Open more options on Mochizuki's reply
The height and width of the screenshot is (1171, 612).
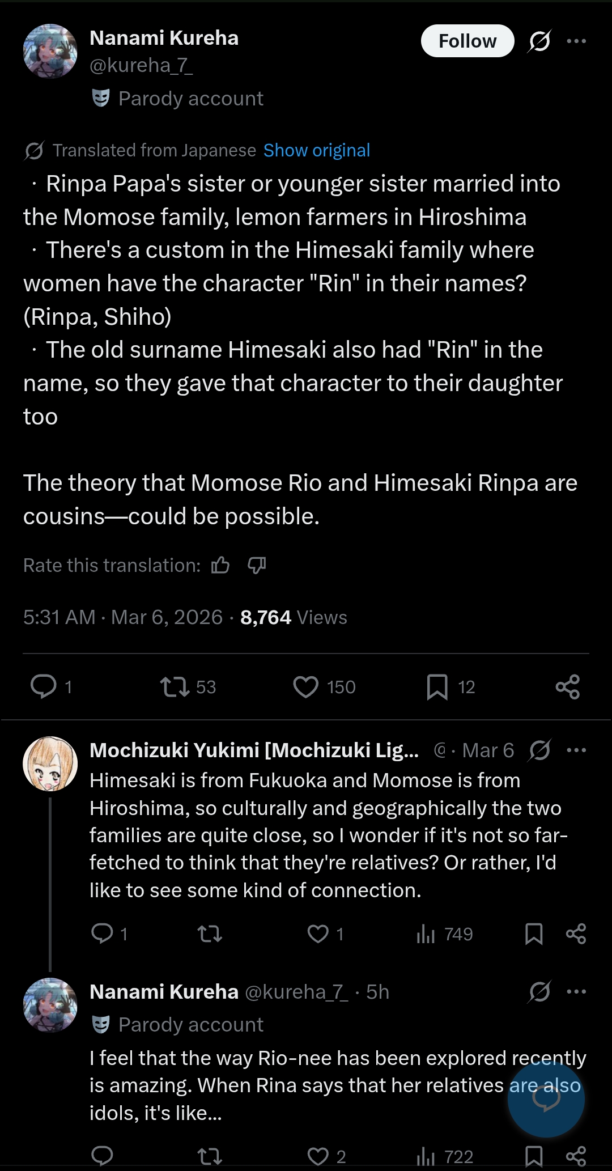click(x=576, y=750)
